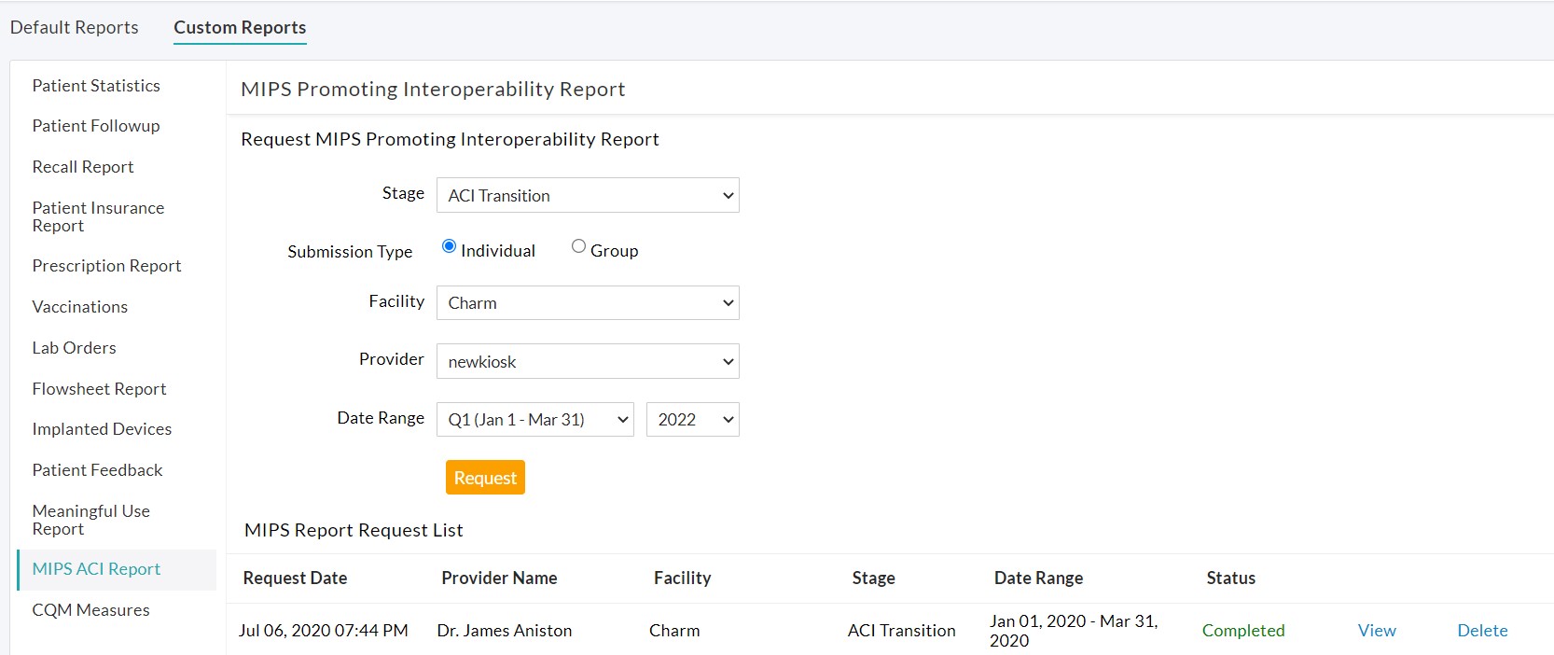Image resolution: width=1554 pixels, height=655 pixels.
Task: Select the Custom Reports tab
Action: coord(240,27)
